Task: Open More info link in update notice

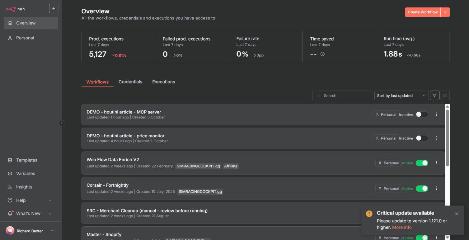Action: (402, 227)
